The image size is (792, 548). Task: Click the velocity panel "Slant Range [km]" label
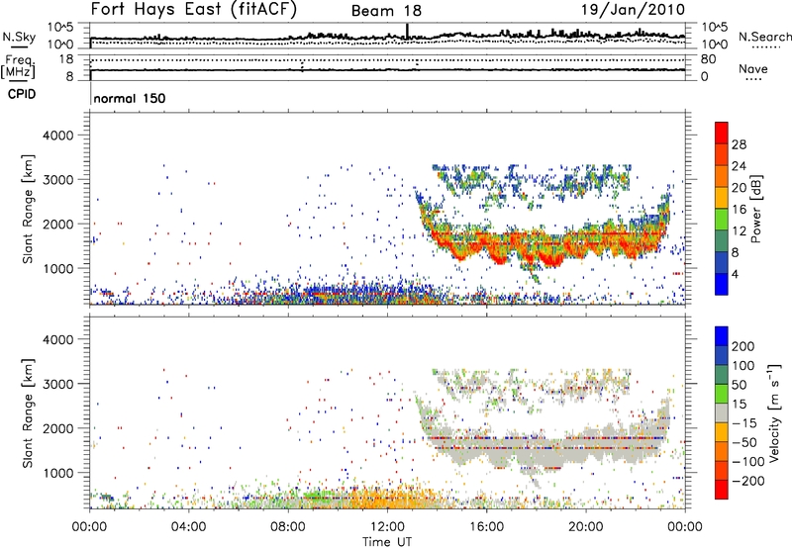tap(28, 412)
